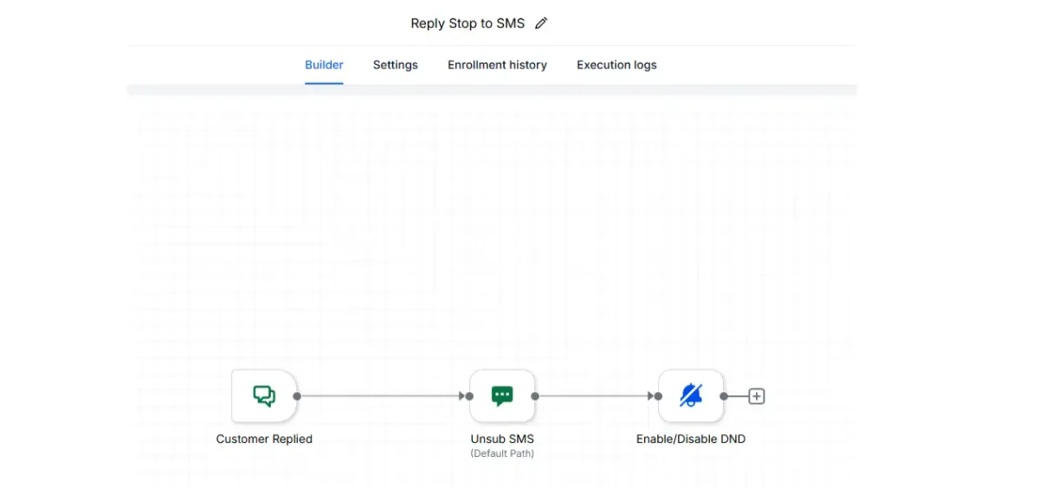Click the Customer Replied label
The height and width of the screenshot is (488, 1039).
point(264,439)
